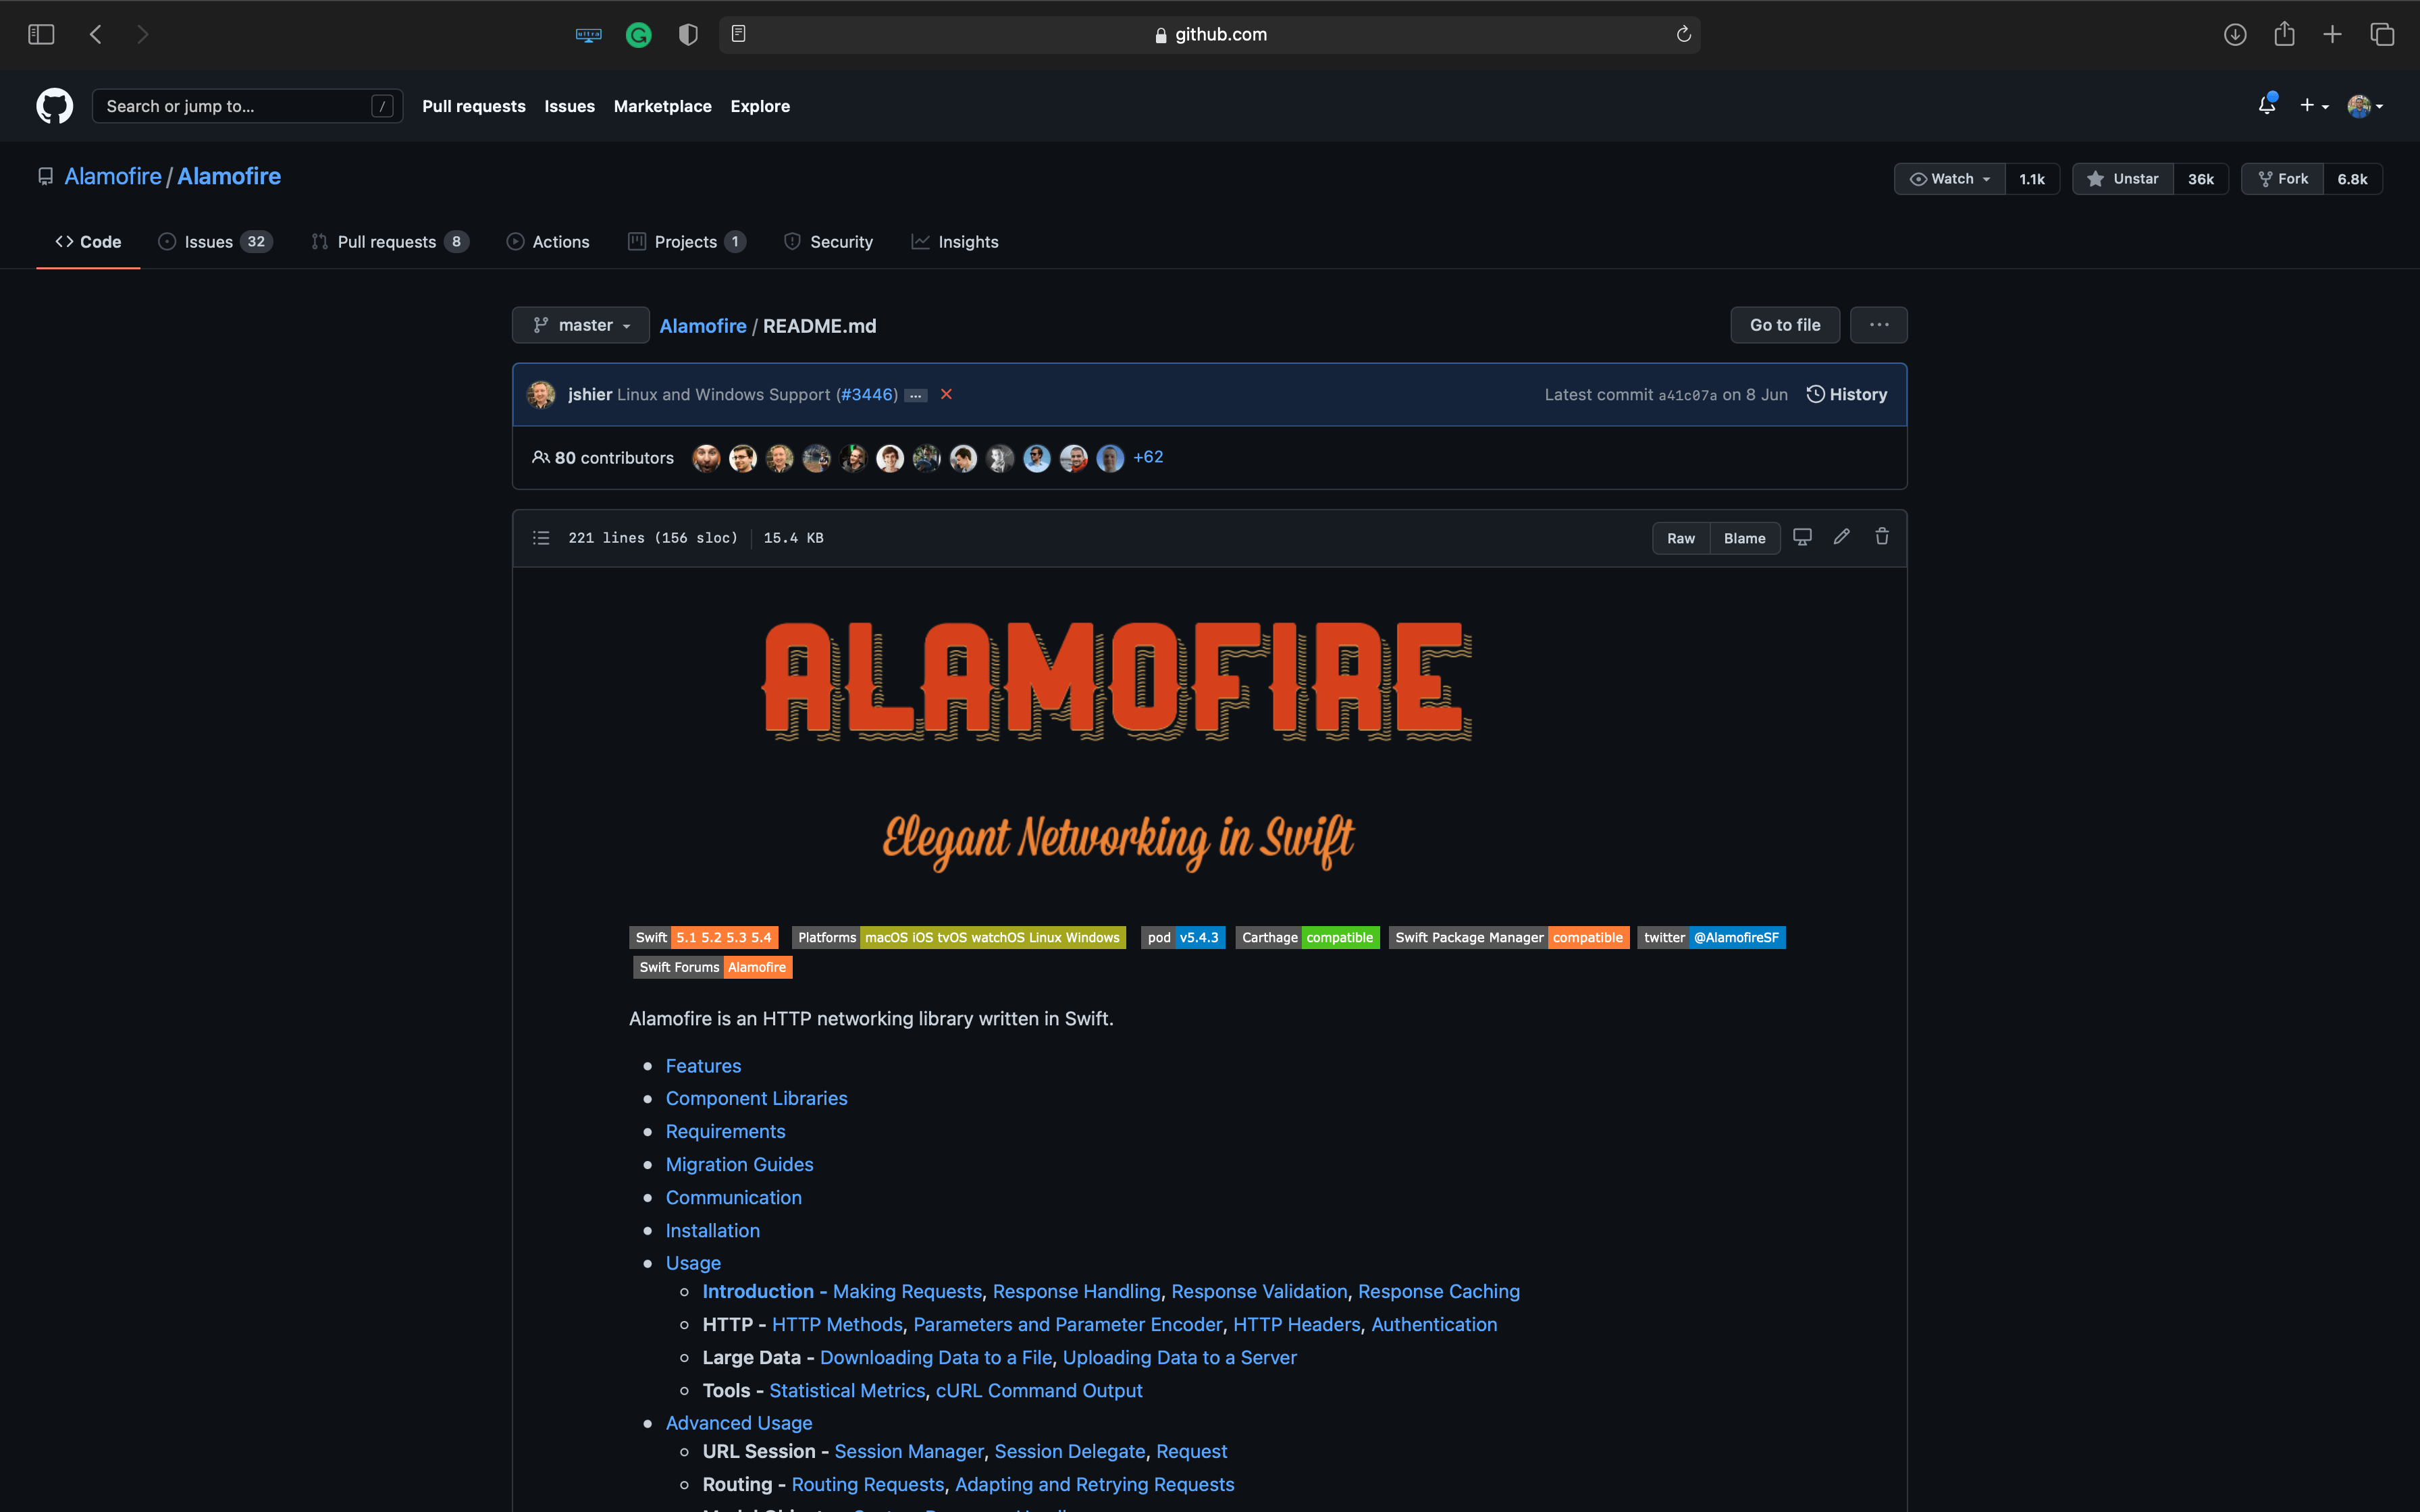
Task: Show the tab overview icon
Action: [x=2382, y=34]
